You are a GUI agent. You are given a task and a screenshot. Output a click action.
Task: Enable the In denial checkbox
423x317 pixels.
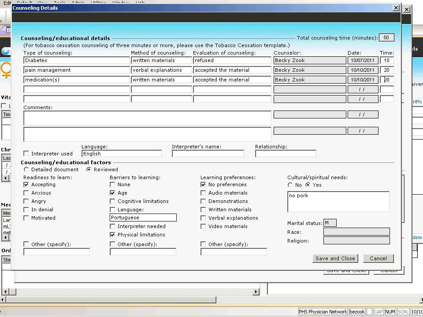[26, 210]
